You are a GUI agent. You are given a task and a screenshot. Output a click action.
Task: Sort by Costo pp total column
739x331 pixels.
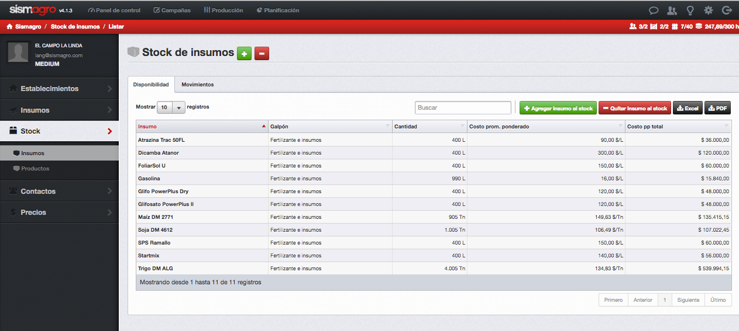678,127
